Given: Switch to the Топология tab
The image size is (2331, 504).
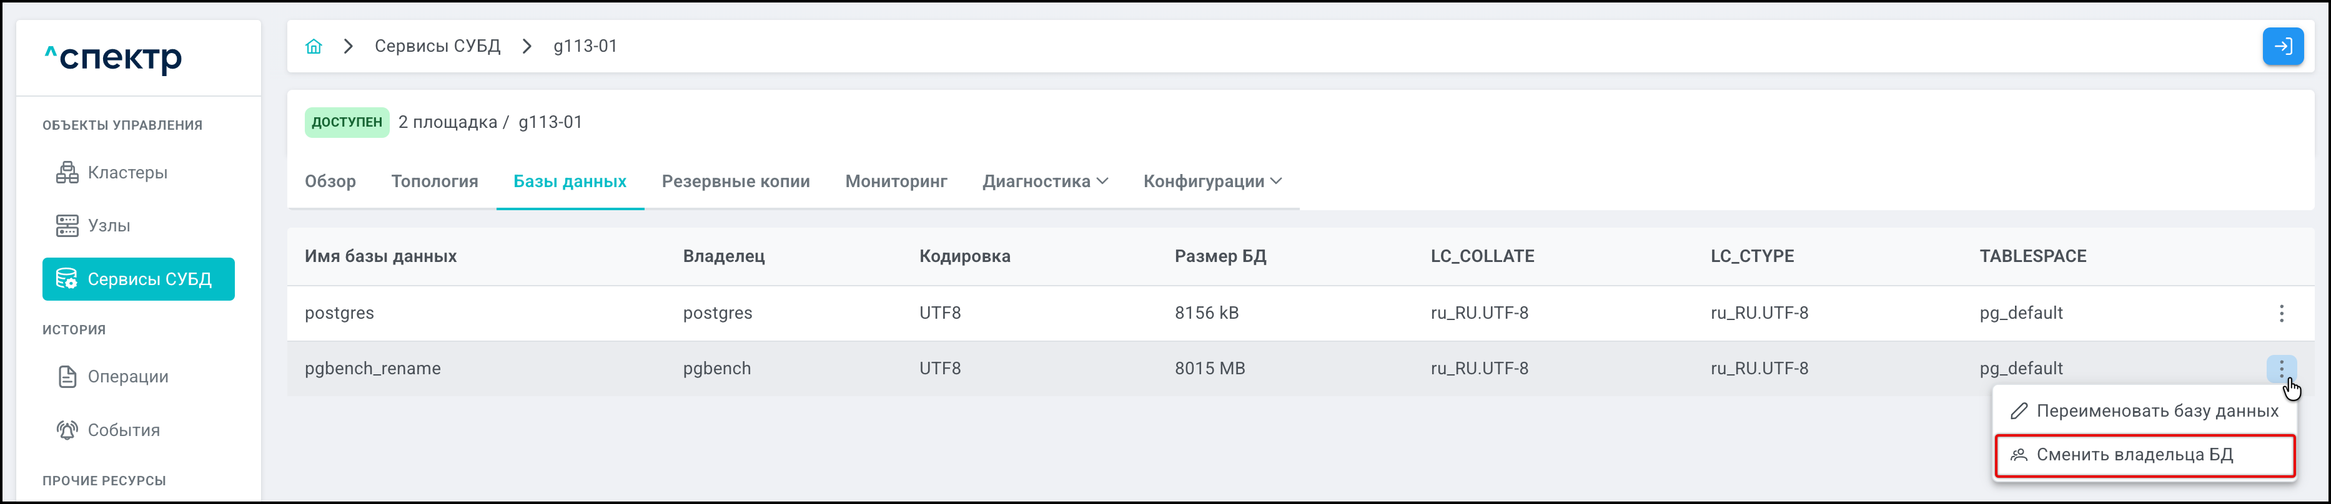Looking at the screenshot, I should [434, 182].
